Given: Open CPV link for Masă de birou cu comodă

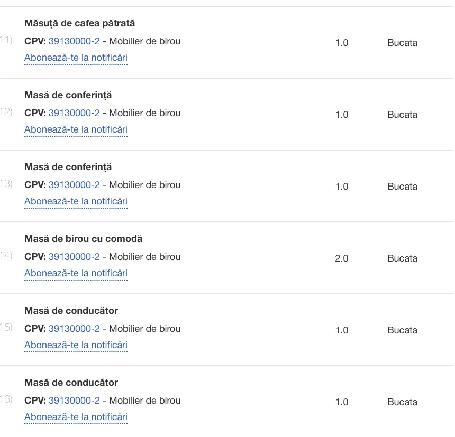Looking at the screenshot, I should click(x=74, y=257).
